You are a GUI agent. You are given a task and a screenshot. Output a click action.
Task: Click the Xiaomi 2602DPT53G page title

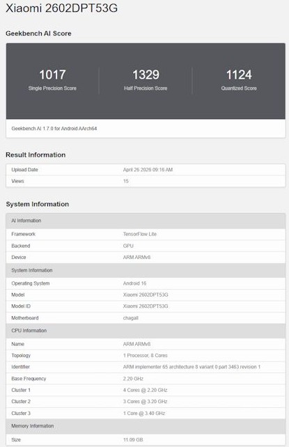61,8
